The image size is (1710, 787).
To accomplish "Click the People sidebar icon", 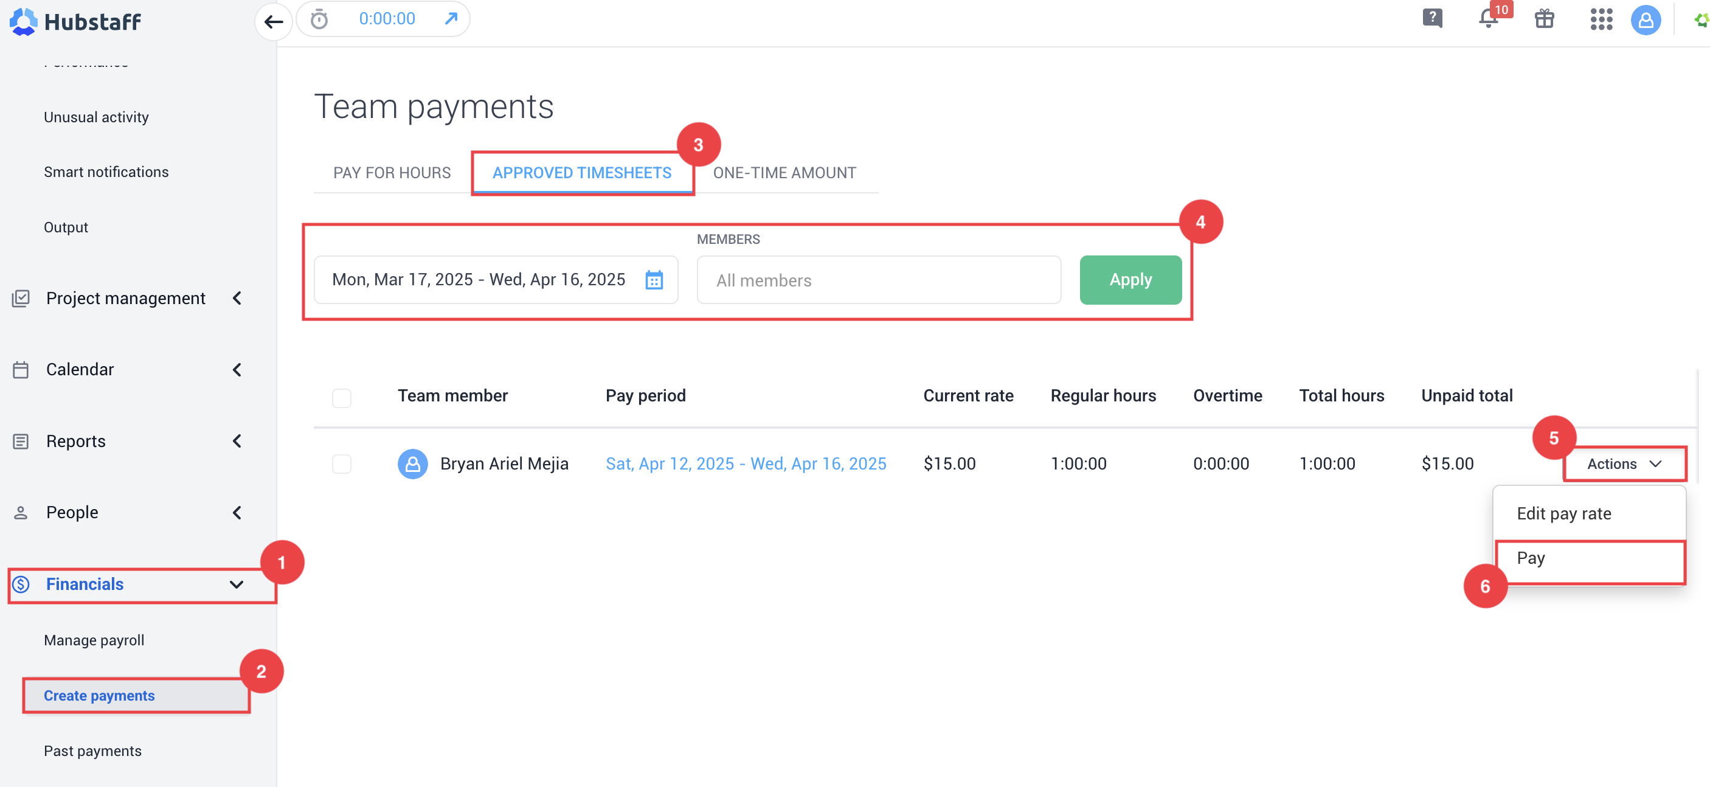I will 21,513.
